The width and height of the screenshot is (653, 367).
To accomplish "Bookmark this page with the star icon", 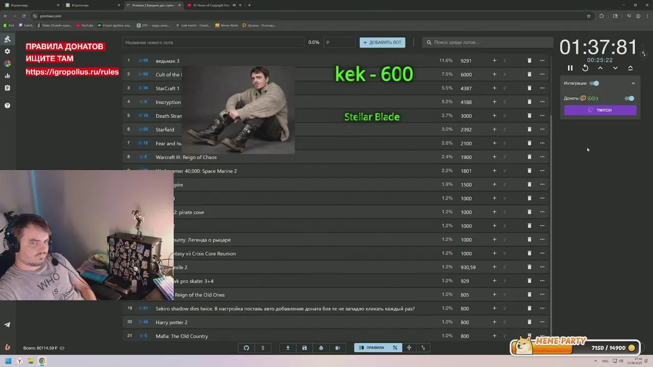I will pos(589,16).
